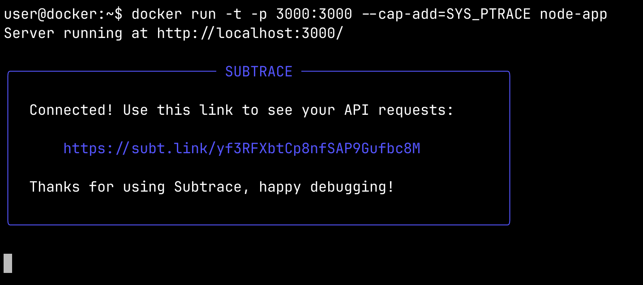Click the SUBTRACE box title
Screen dimensions: 643x285
pos(259,71)
